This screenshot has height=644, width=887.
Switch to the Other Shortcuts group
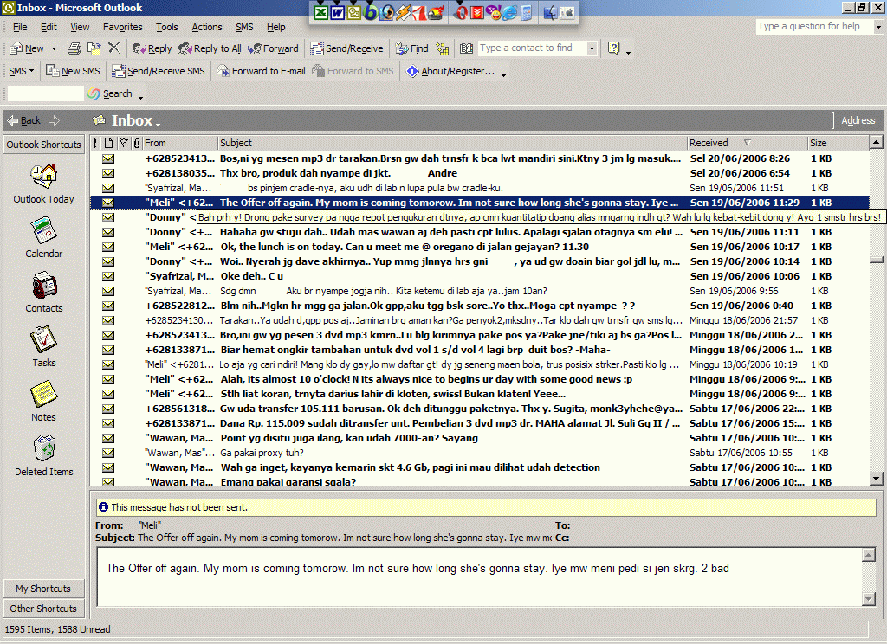point(43,609)
